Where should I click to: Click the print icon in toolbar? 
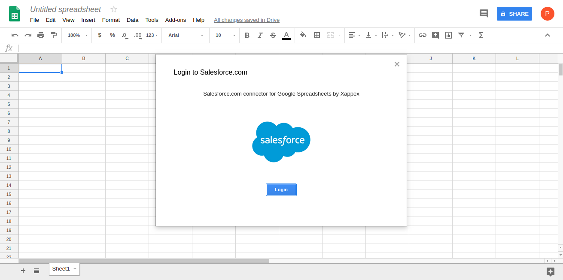[x=41, y=35]
